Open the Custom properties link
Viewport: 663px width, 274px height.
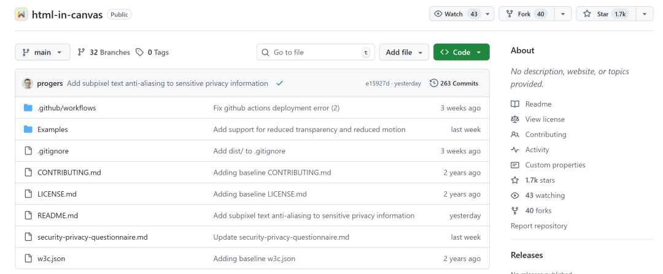555,165
